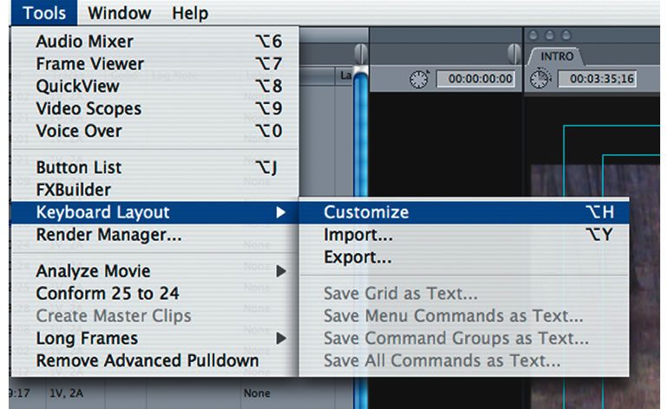This screenshot has height=409, width=668.
Task: Launch Video Scopes
Action: (88, 109)
